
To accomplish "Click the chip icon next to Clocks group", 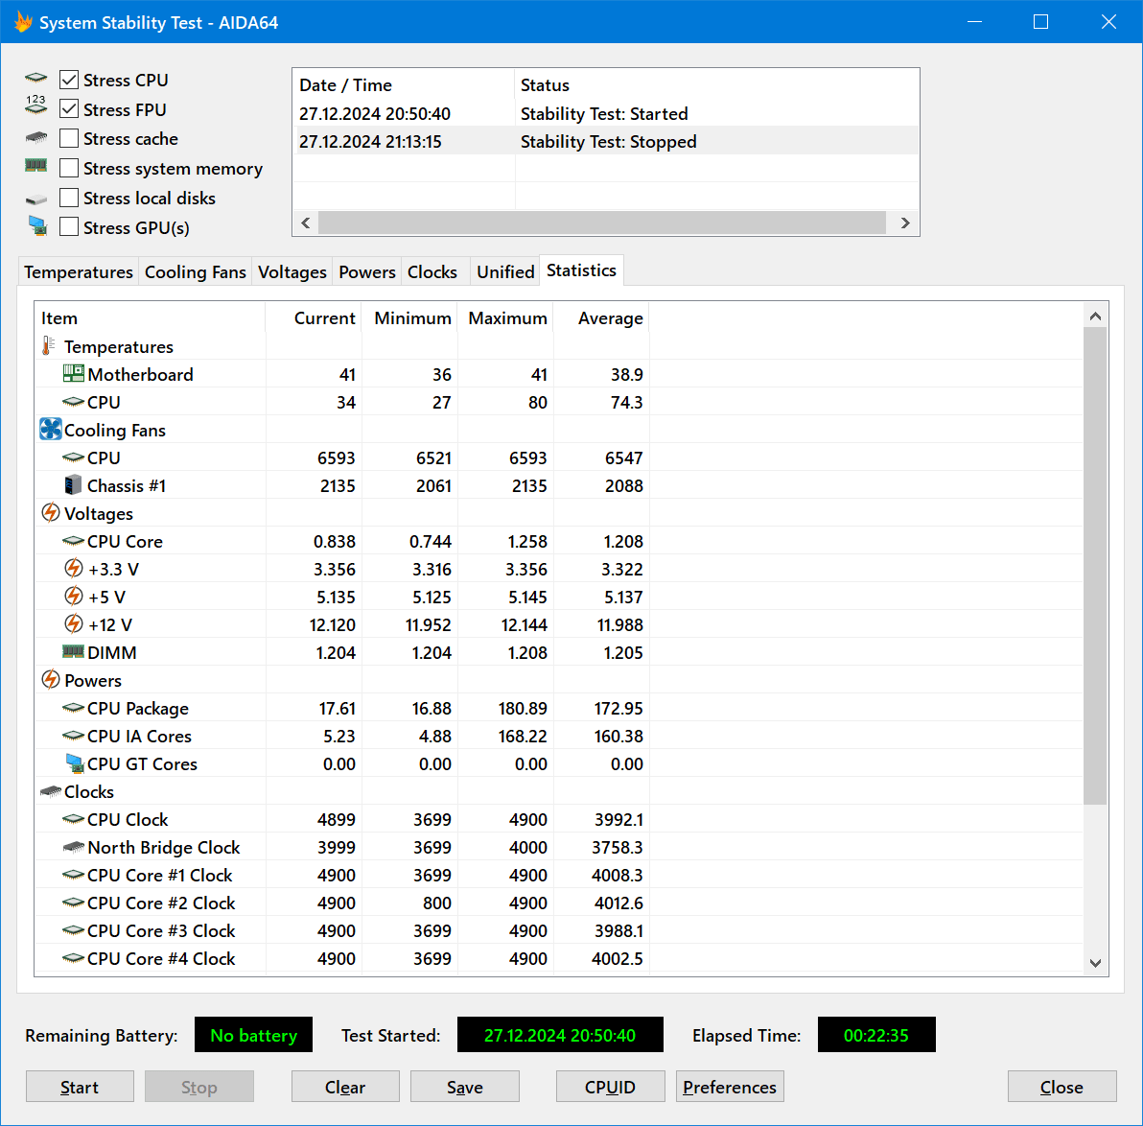I will [x=50, y=790].
